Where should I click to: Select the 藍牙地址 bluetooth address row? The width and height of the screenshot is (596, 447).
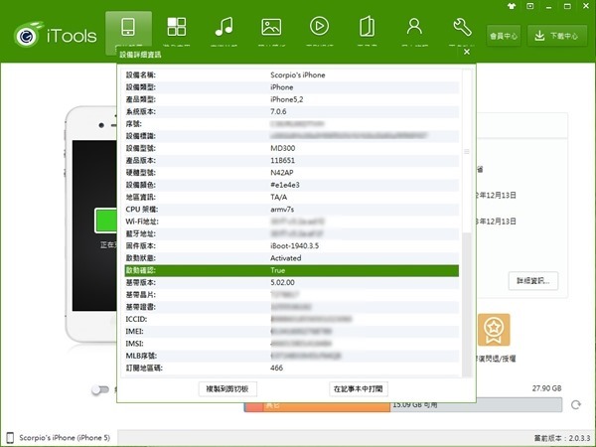click(x=291, y=233)
